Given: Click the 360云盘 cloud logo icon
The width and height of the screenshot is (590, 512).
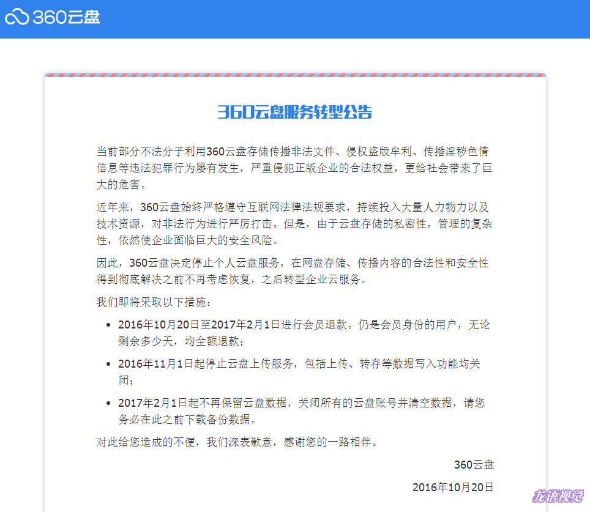Looking at the screenshot, I should pos(17,17).
